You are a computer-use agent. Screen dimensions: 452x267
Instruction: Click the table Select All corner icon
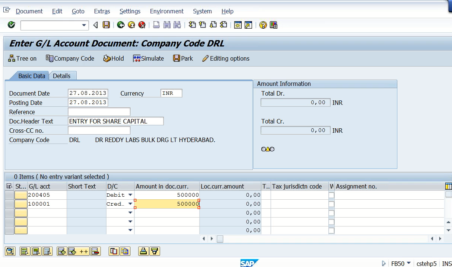[x=9, y=186]
